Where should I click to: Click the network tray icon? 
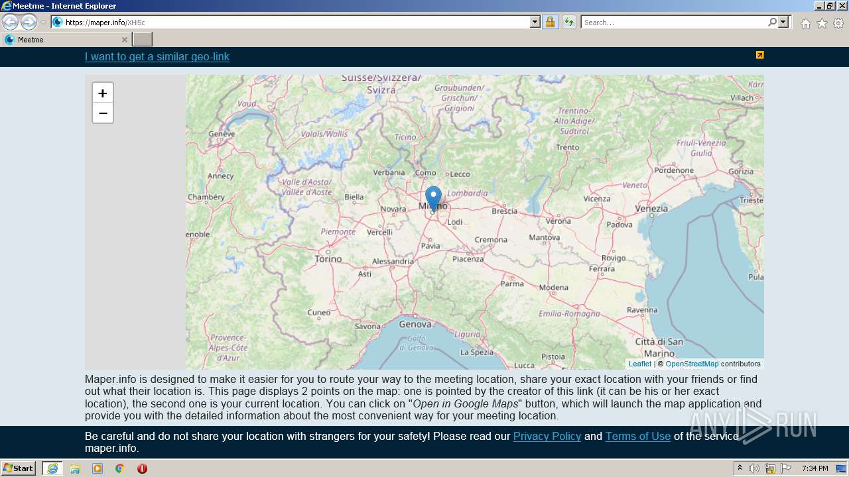pos(770,468)
